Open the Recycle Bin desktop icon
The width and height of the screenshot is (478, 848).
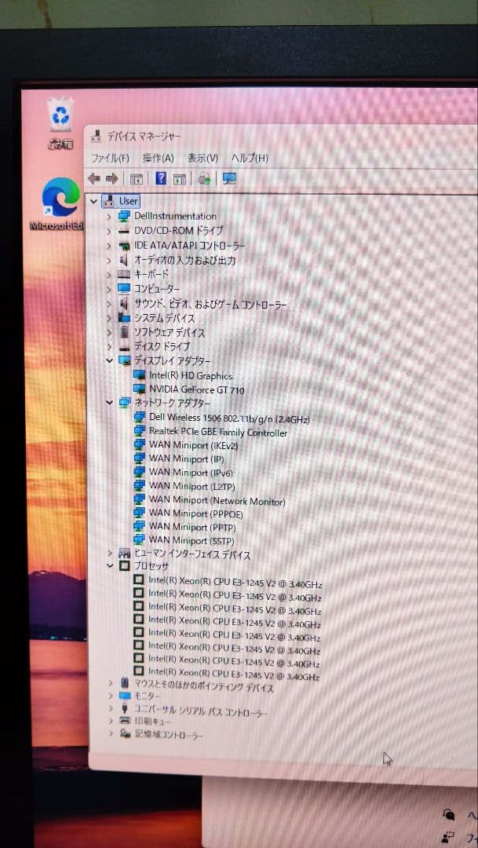pos(60,123)
